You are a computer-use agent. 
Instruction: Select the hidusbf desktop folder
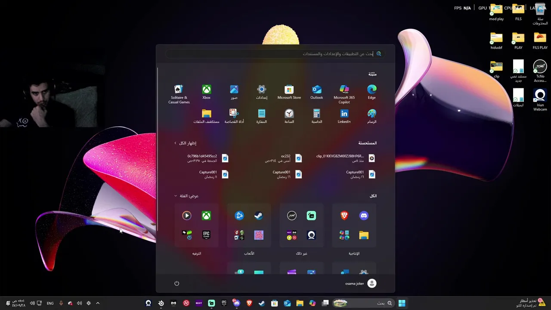pyautogui.click(x=496, y=41)
